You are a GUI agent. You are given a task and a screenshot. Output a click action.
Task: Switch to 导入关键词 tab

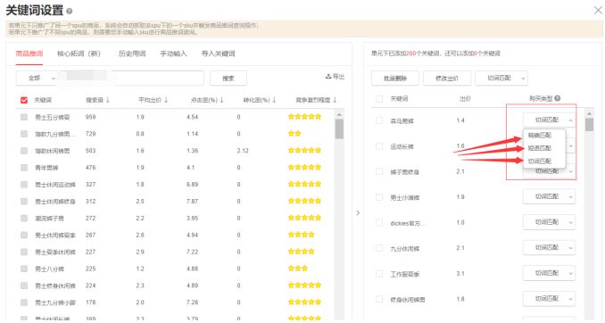218,54
